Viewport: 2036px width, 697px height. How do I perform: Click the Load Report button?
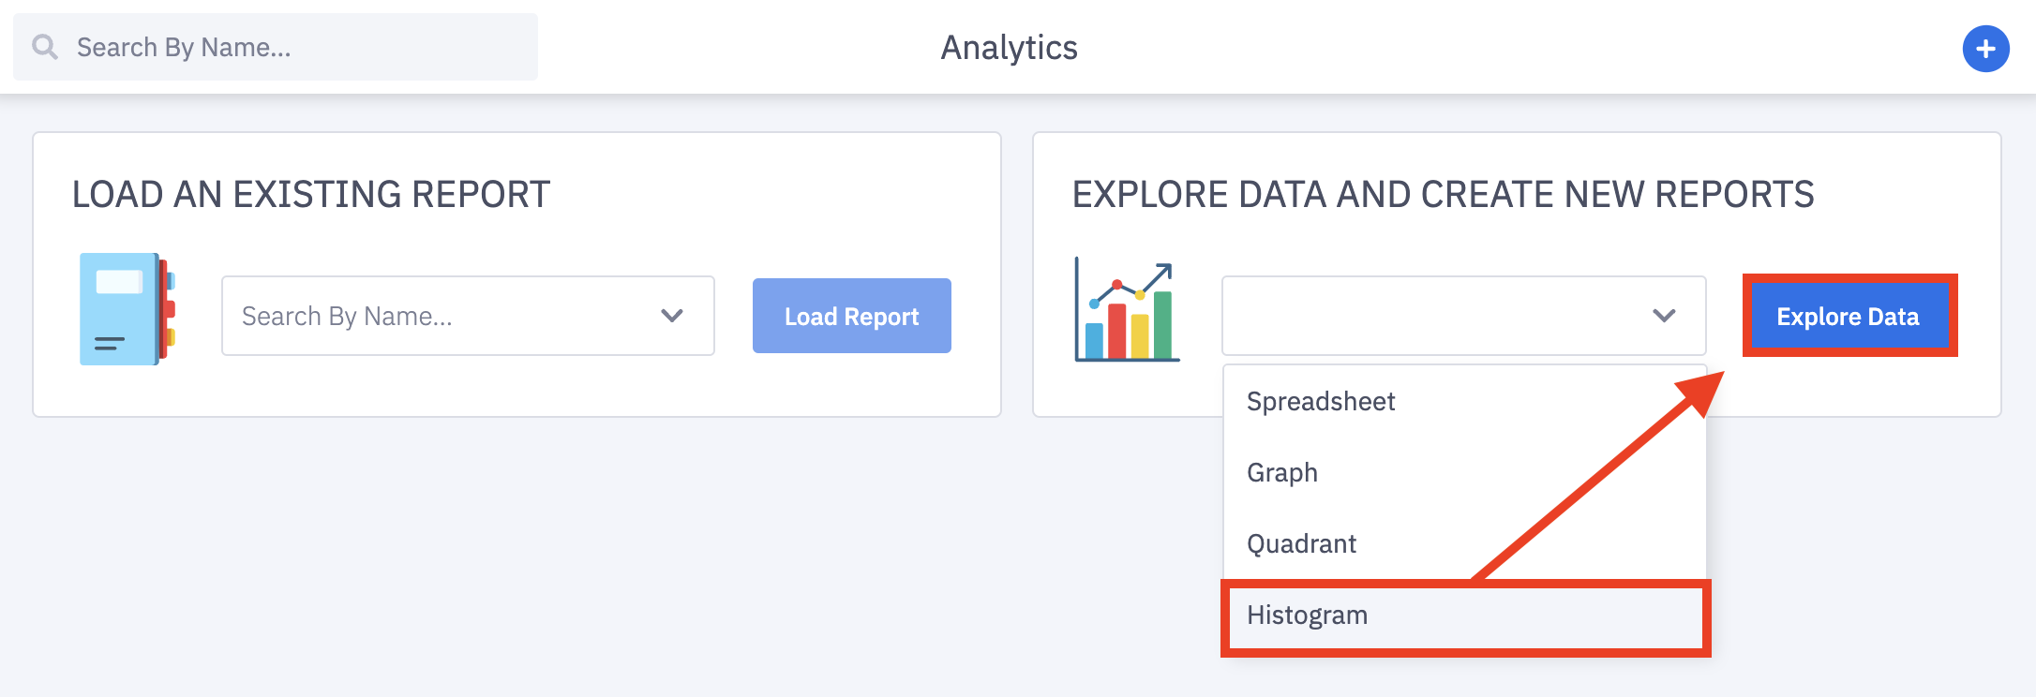[851, 316]
